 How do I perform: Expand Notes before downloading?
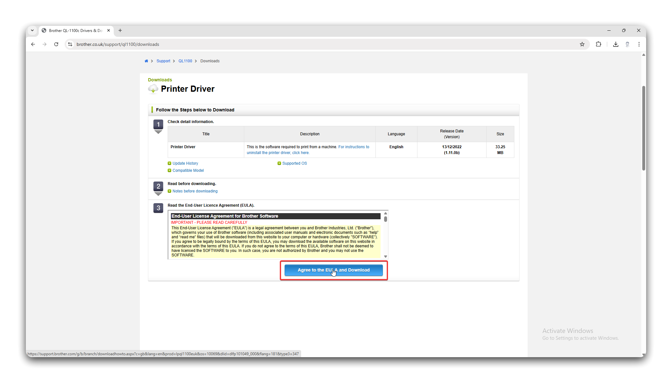click(195, 191)
